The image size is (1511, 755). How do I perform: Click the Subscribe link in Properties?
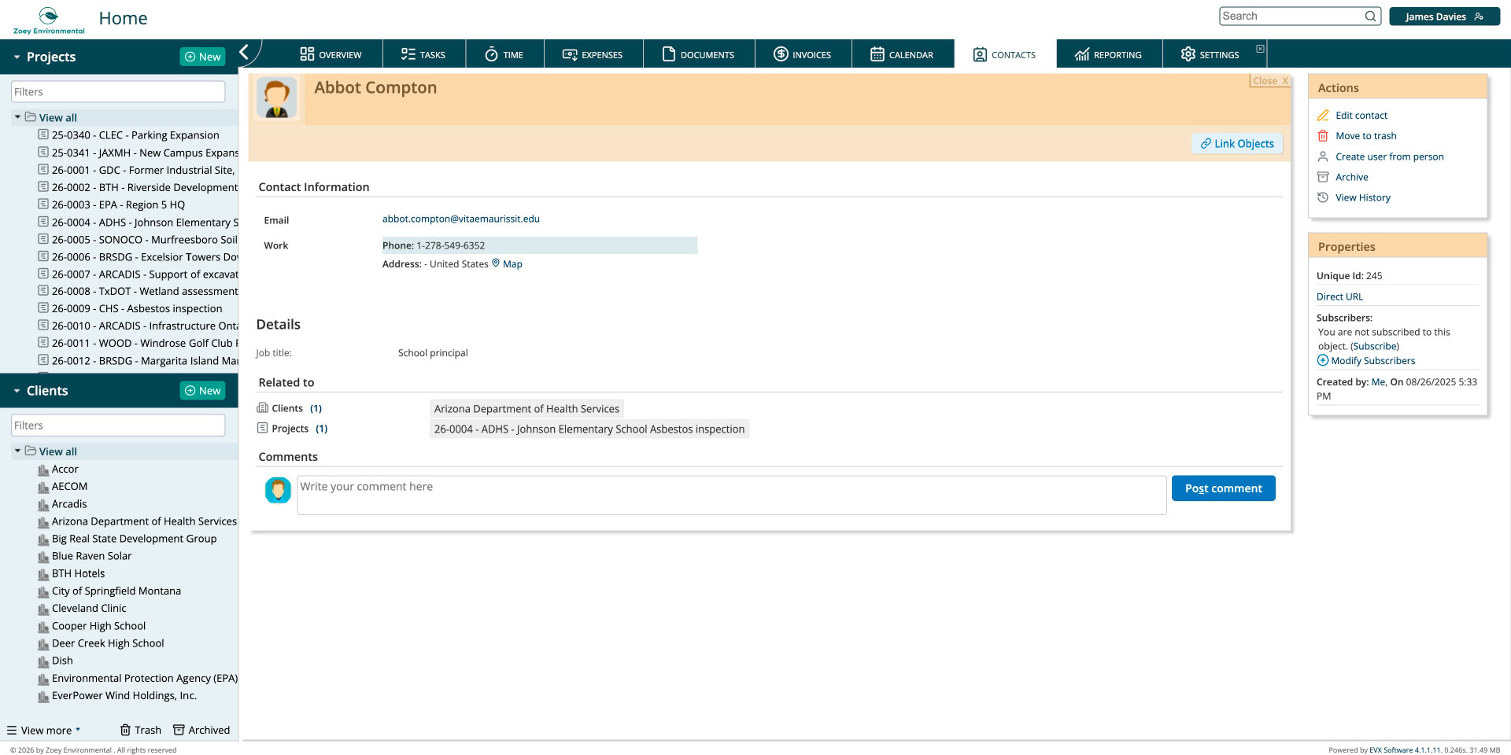[x=1375, y=346]
